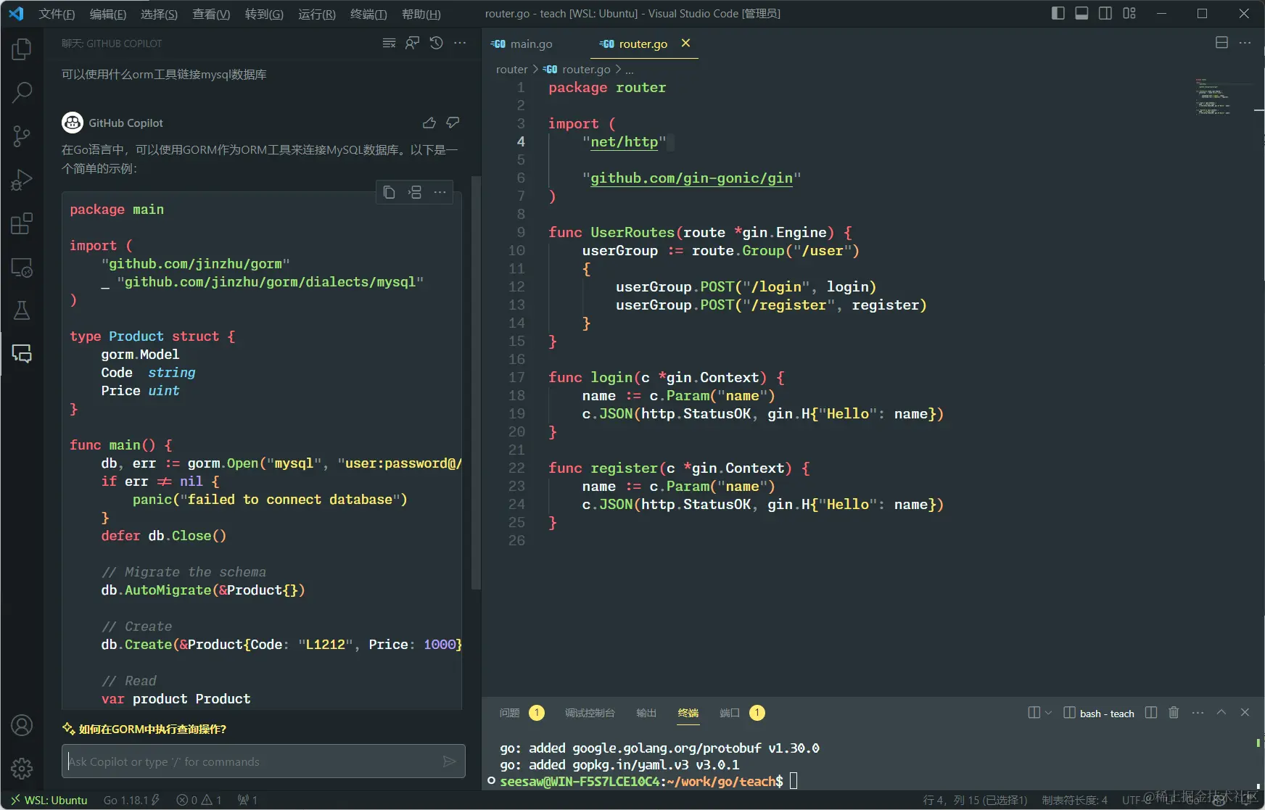Kill the terminal with the trash icon
This screenshot has width=1265, height=810.
1174,713
